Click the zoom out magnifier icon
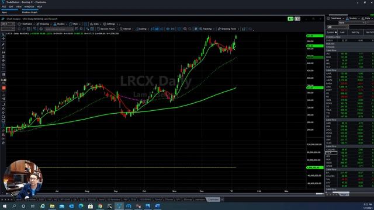The width and height of the screenshot is (374, 210). tap(190, 29)
